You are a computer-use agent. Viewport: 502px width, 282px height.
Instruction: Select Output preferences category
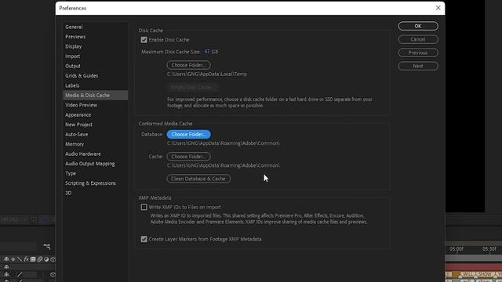[x=73, y=66]
